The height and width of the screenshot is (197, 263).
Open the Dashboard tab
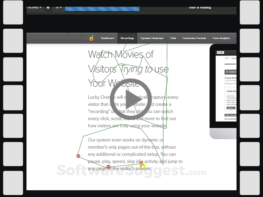107,38
